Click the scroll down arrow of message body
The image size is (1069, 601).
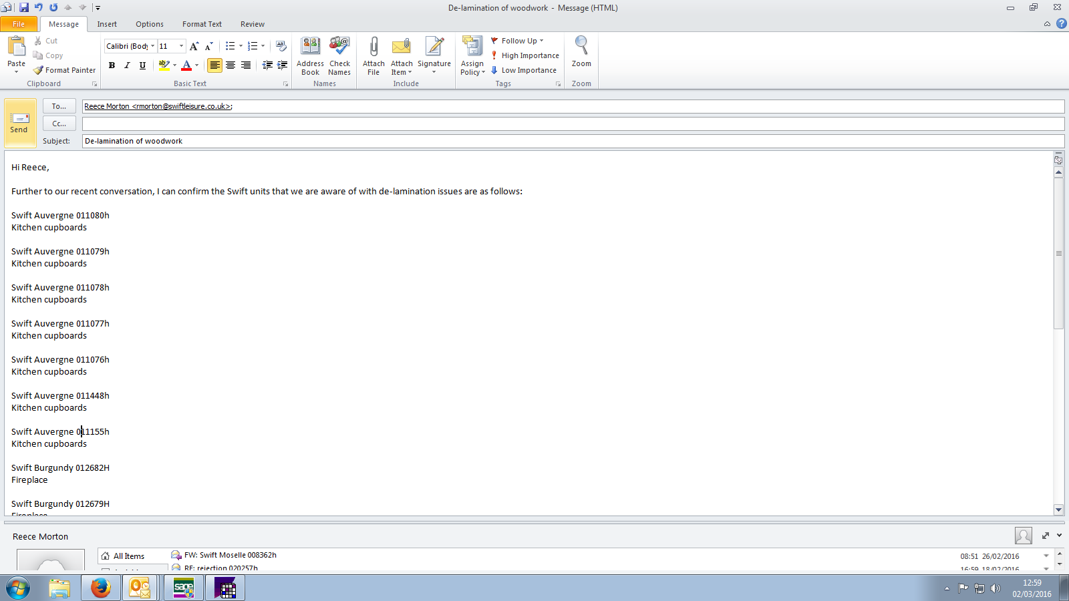(1058, 510)
